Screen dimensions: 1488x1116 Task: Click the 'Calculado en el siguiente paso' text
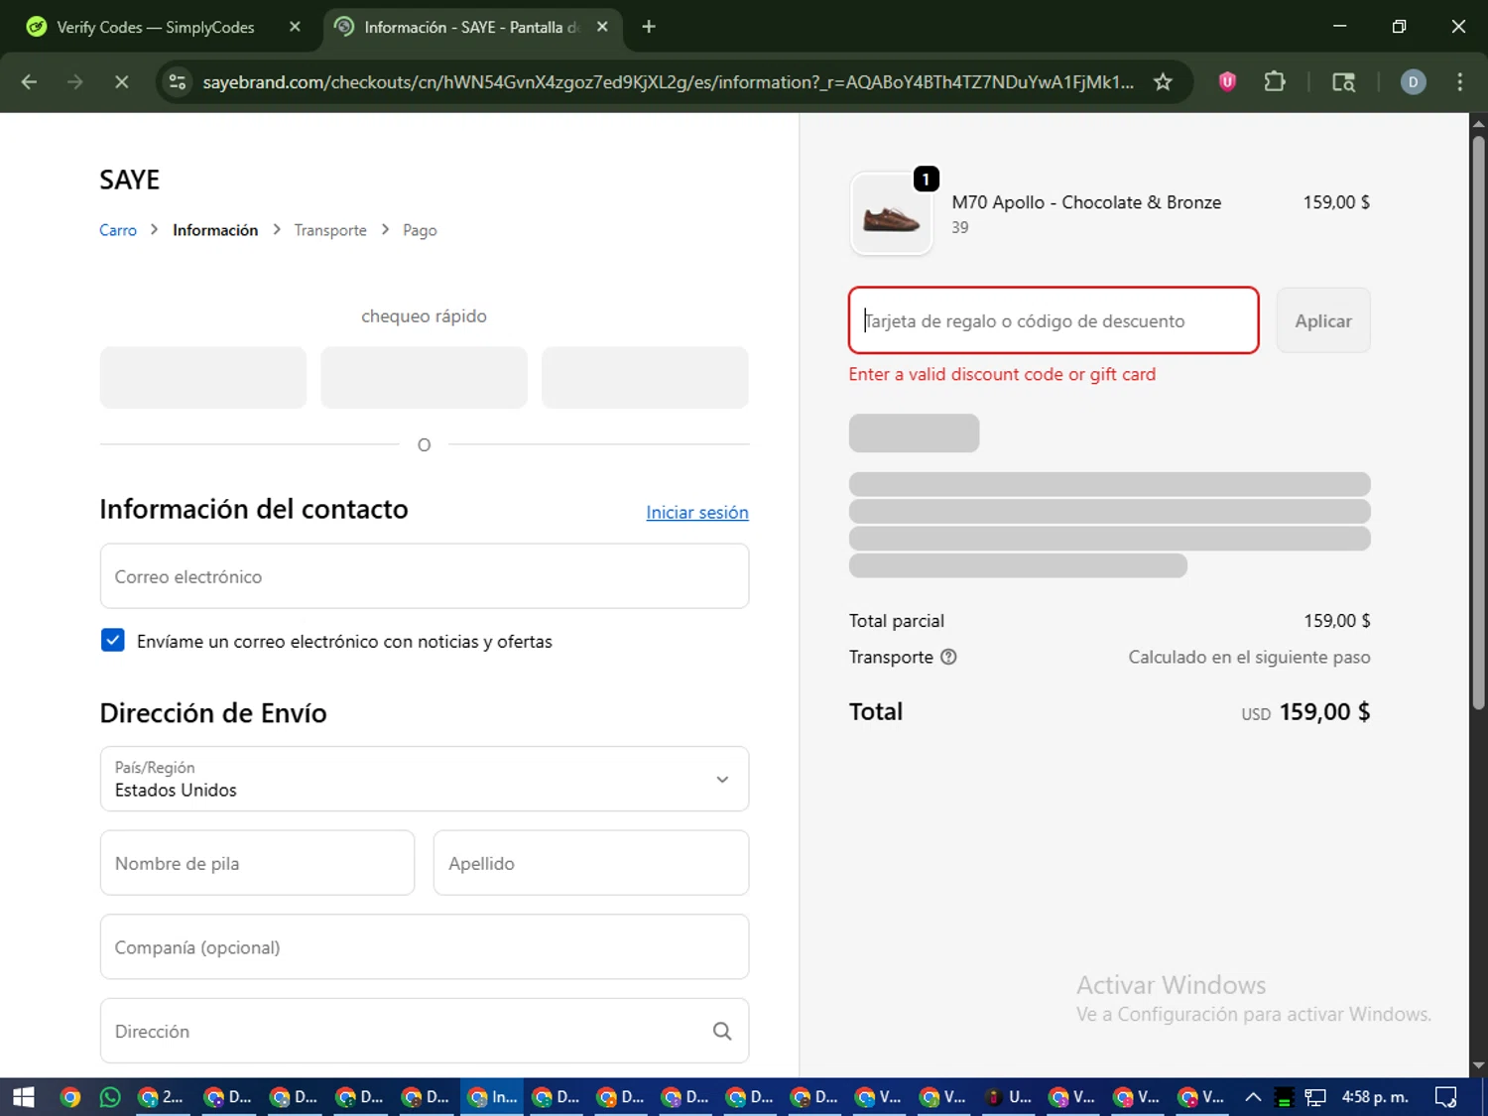pyautogui.click(x=1249, y=657)
